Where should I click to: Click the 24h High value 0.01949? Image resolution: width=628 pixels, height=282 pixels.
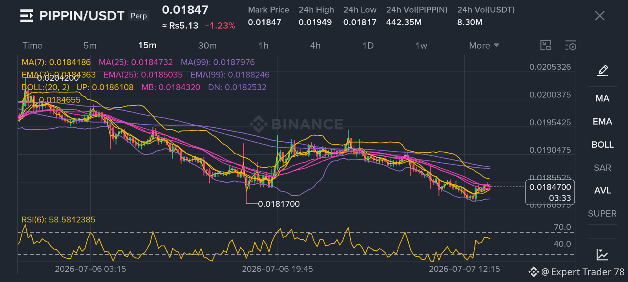pyautogui.click(x=315, y=22)
